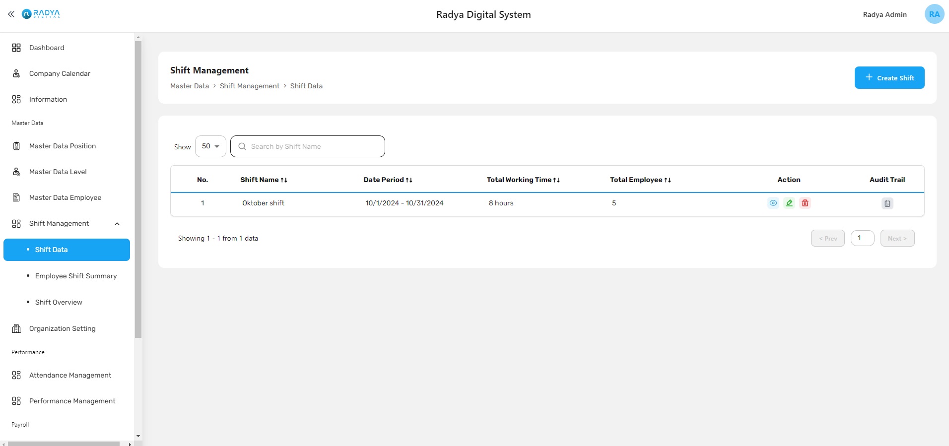949x446 pixels.
Task: Click Master Data breadcrumb link
Action: coord(190,86)
